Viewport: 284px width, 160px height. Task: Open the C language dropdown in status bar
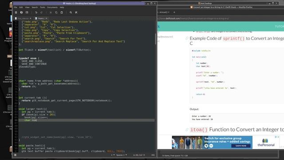click(x=113, y=155)
